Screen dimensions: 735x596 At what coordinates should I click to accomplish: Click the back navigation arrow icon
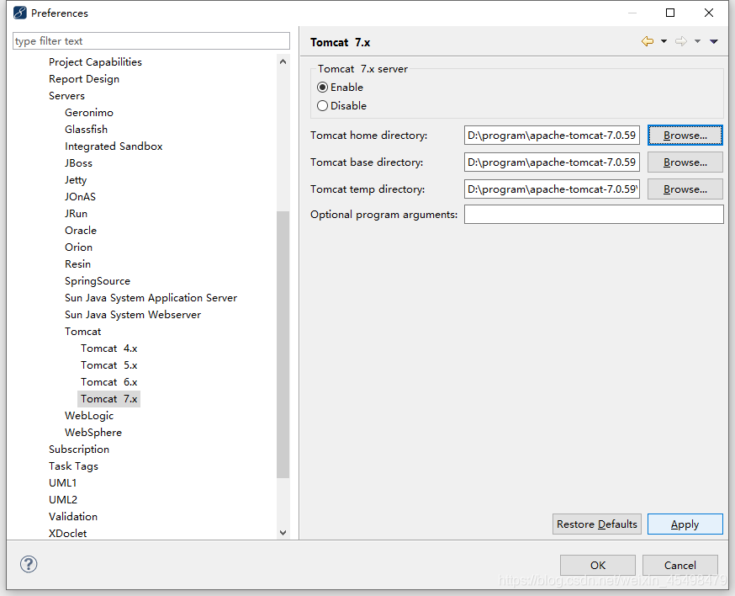[x=648, y=42]
